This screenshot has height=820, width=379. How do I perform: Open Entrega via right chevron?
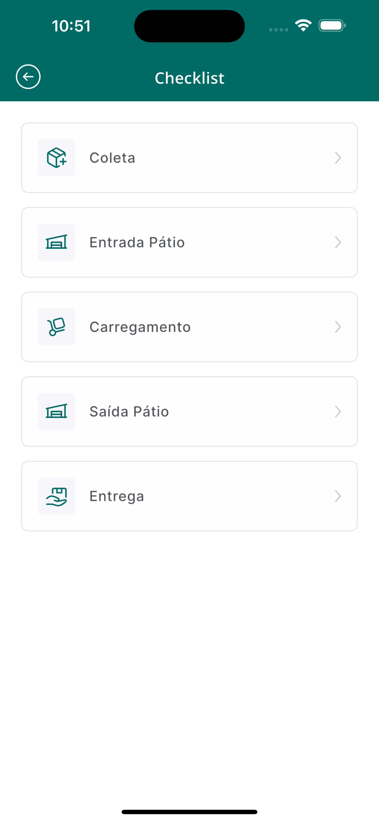(338, 496)
